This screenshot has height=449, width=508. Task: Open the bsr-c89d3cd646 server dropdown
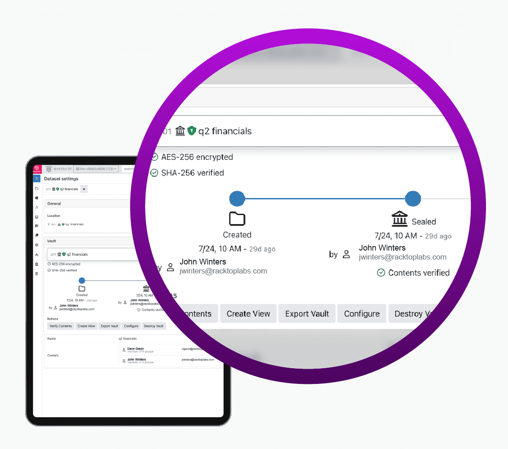click(96, 169)
